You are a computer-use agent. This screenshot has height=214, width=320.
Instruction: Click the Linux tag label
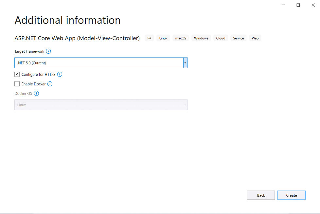click(163, 38)
